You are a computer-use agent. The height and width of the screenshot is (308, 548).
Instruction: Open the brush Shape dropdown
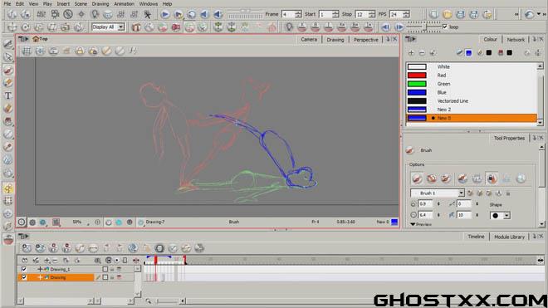[500, 215]
